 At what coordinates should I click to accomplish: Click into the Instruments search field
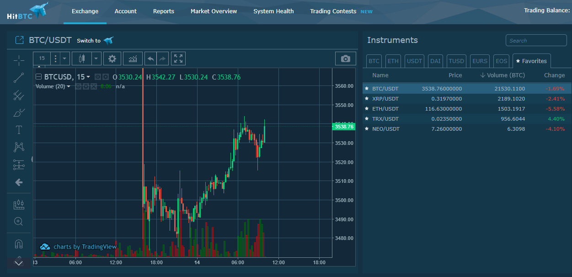(536, 40)
